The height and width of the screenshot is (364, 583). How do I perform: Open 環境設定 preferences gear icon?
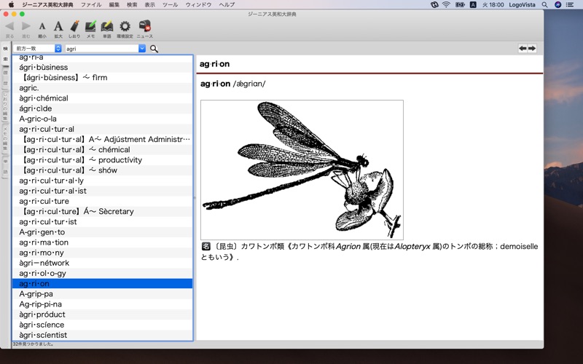coord(125,26)
